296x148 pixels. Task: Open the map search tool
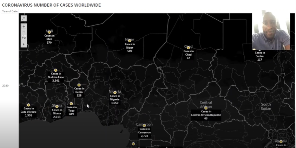(24, 19)
